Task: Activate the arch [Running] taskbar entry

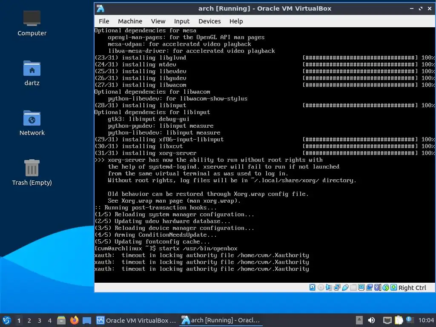Action: [221, 320]
